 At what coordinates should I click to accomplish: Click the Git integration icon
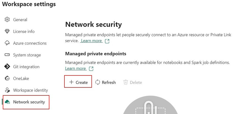(x=7, y=67)
